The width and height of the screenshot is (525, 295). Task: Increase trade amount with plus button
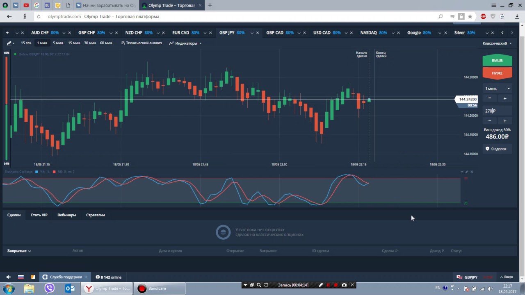coord(505,121)
